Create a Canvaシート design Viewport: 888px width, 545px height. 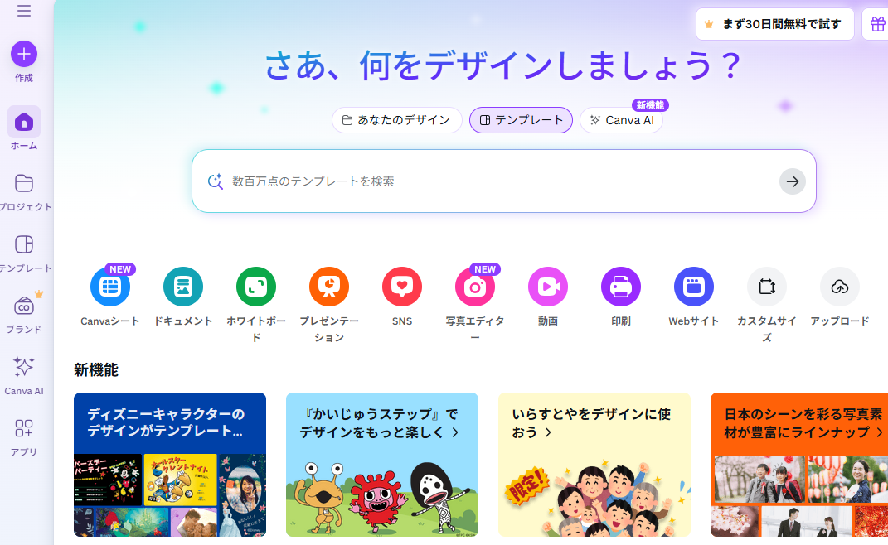110,287
